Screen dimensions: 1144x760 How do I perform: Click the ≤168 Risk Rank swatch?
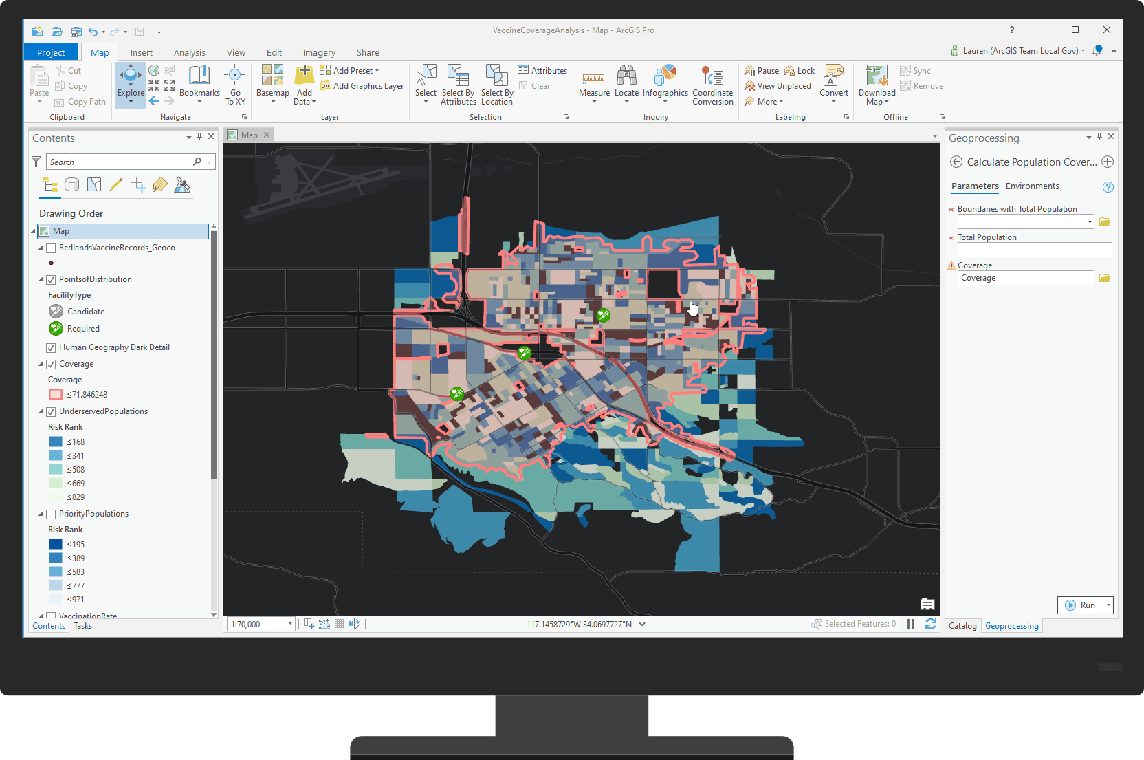[56, 442]
